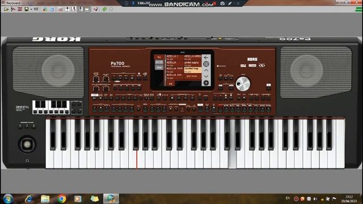The width and height of the screenshot is (363, 204).
Task: Adjust the upper-left master volume knob
Action: tap(96, 79)
